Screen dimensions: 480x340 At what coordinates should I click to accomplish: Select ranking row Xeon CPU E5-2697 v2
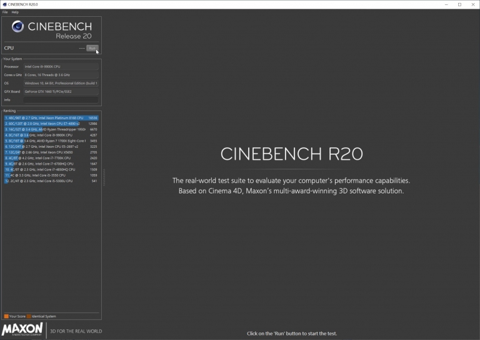pyautogui.click(x=51, y=147)
